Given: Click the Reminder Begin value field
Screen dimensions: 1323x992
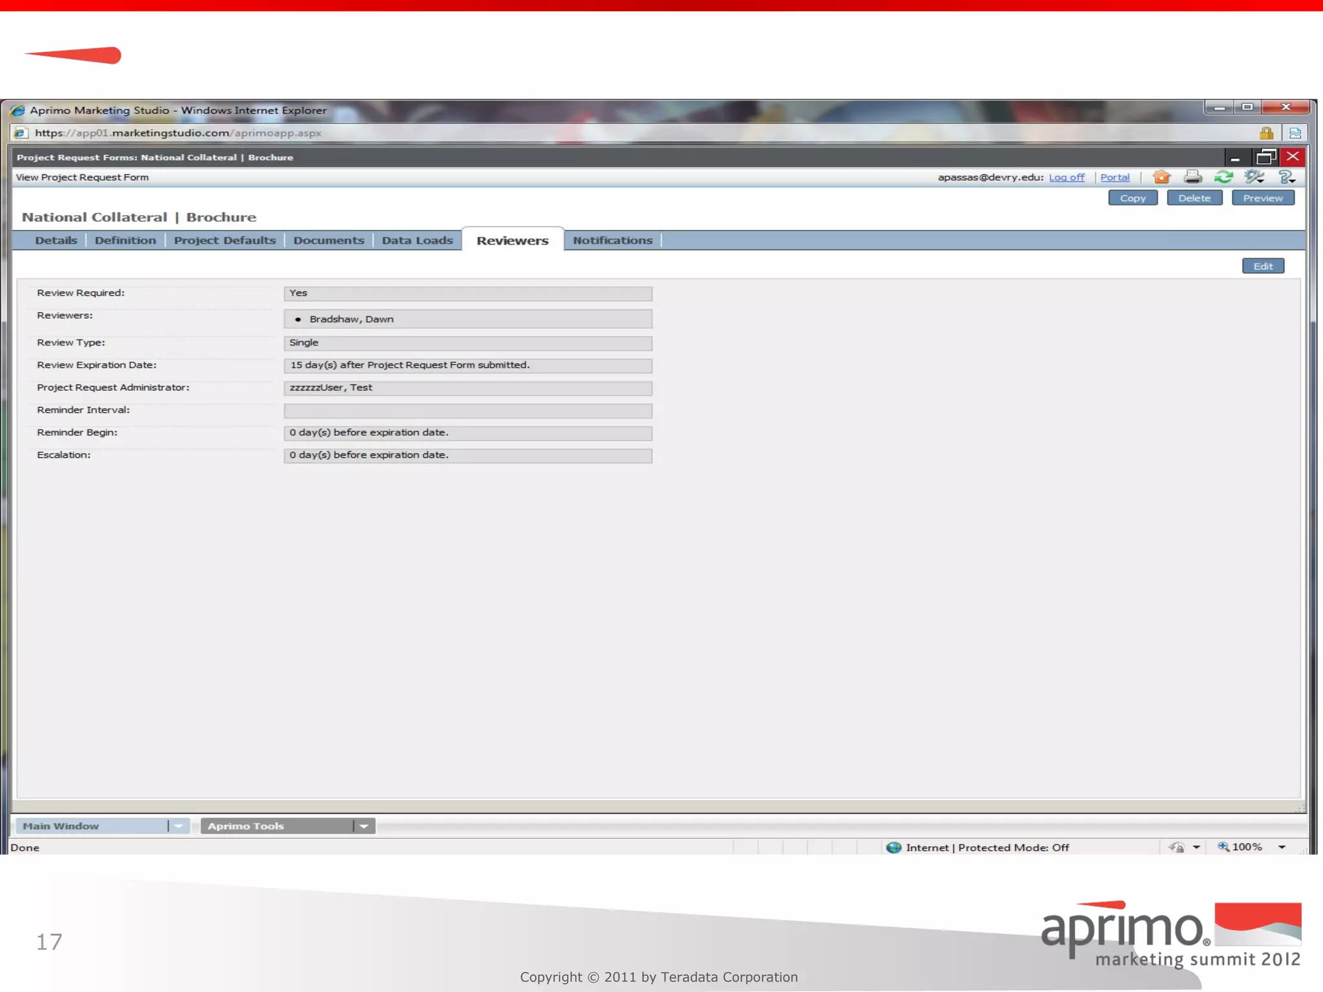Looking at the screenshot, I should [x=468, y=433].
